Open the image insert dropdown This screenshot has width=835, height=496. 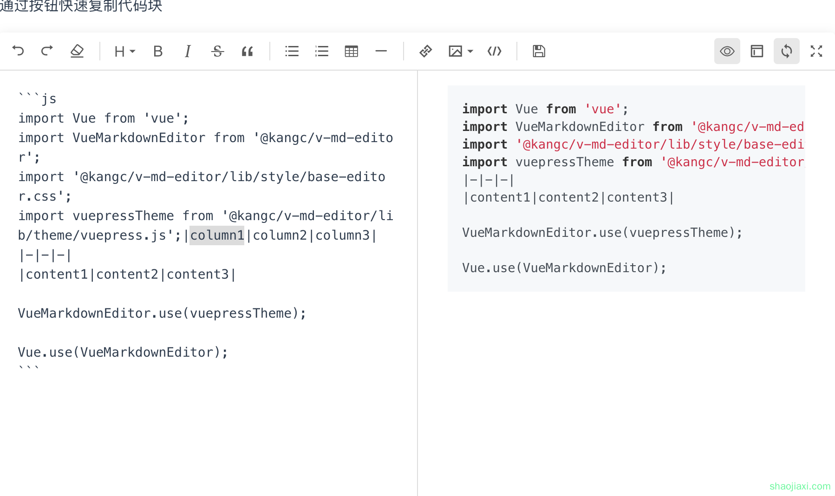pos(460,51)
